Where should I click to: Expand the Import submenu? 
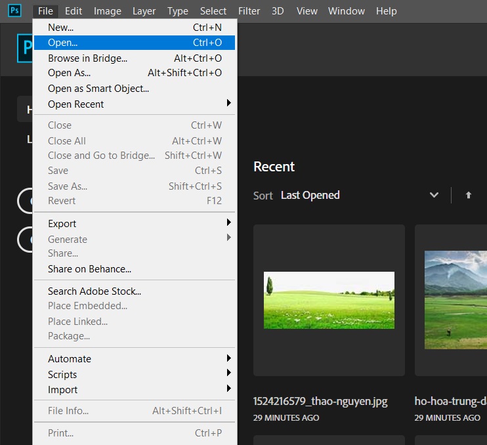[135, 389]
